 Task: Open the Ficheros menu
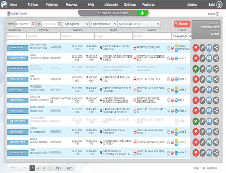[x=52, y=5]
